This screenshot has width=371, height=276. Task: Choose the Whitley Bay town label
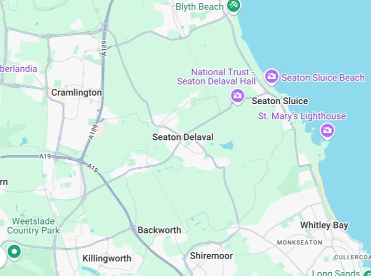(x=324, y=225)
